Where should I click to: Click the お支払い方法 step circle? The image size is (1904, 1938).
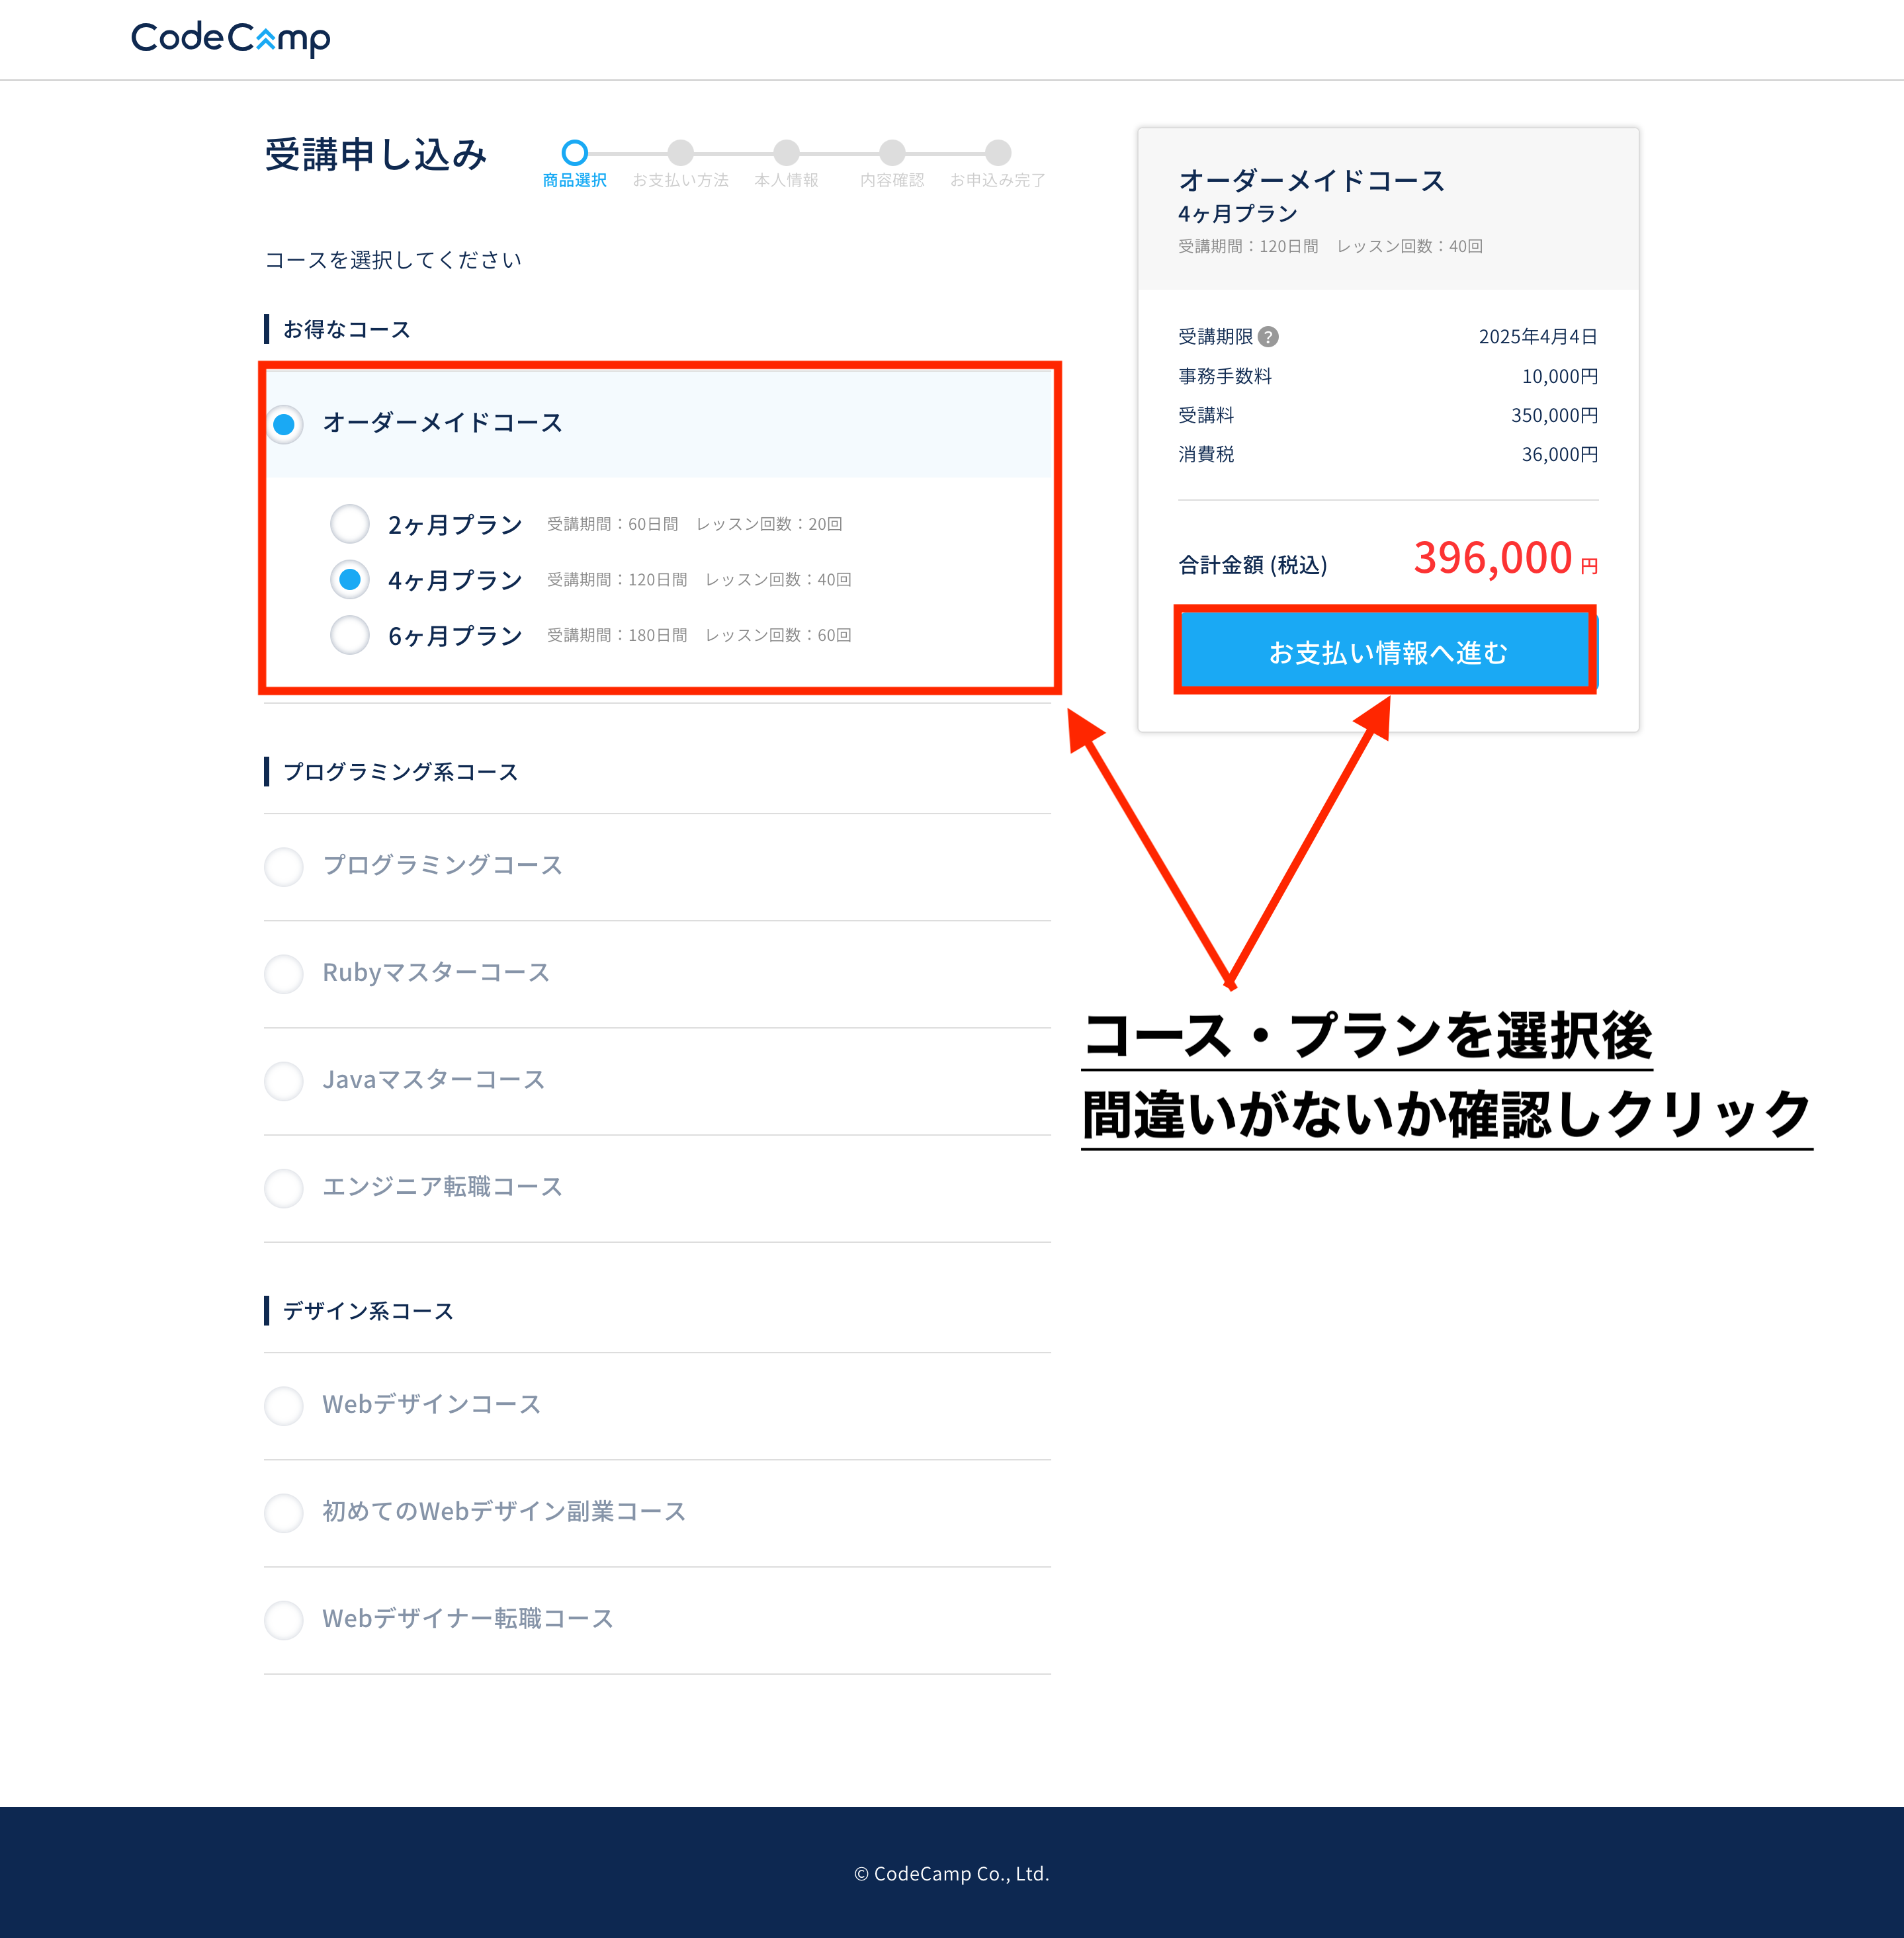[680, 153]
